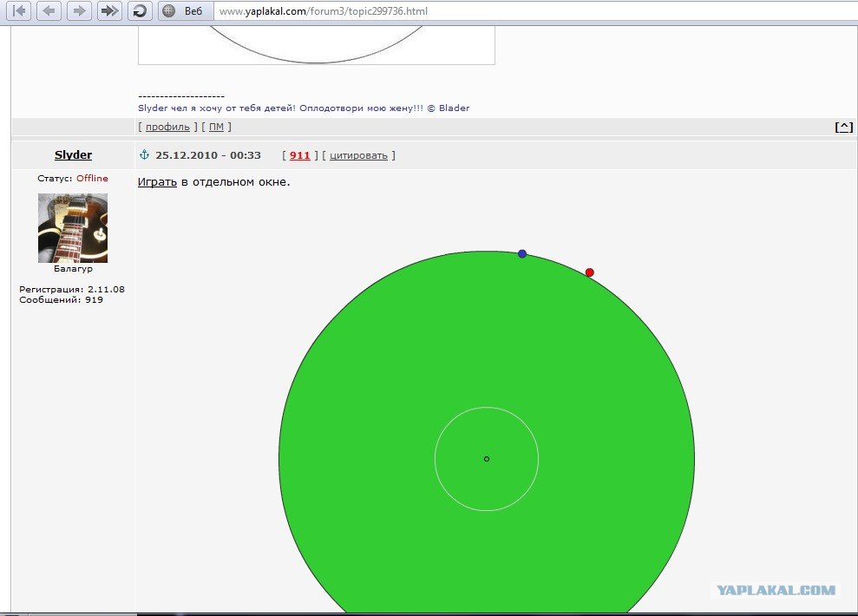Click the rewind-to-first-page browser button
The width and height of the screenshot is (858, 616).
tap(19, 10)
